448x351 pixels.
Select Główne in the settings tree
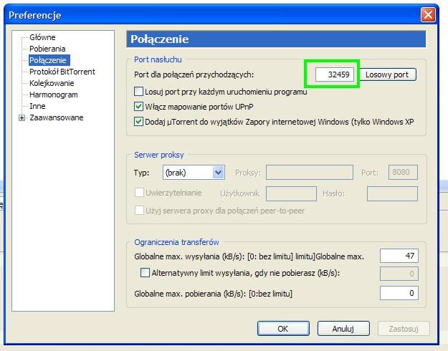(42, 37)
